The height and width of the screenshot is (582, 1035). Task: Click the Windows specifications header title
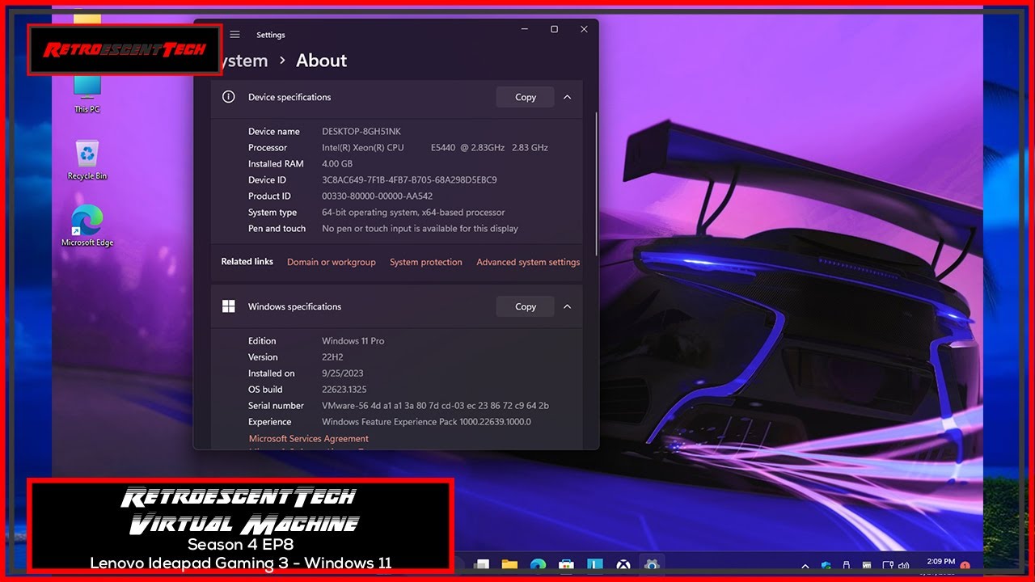(294, 306)
